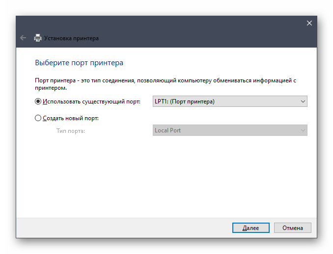Expand the existing port list via its arrow

pos(303,102)
